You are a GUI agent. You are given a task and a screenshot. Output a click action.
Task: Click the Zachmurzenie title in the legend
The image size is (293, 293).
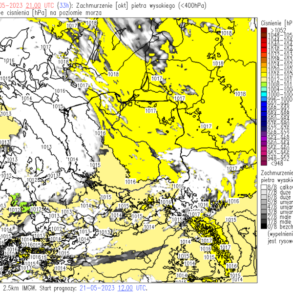tap(277, 173)
